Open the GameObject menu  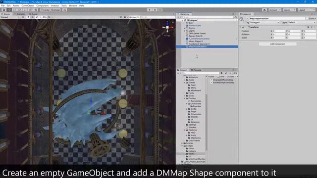(x=28, y=5)
